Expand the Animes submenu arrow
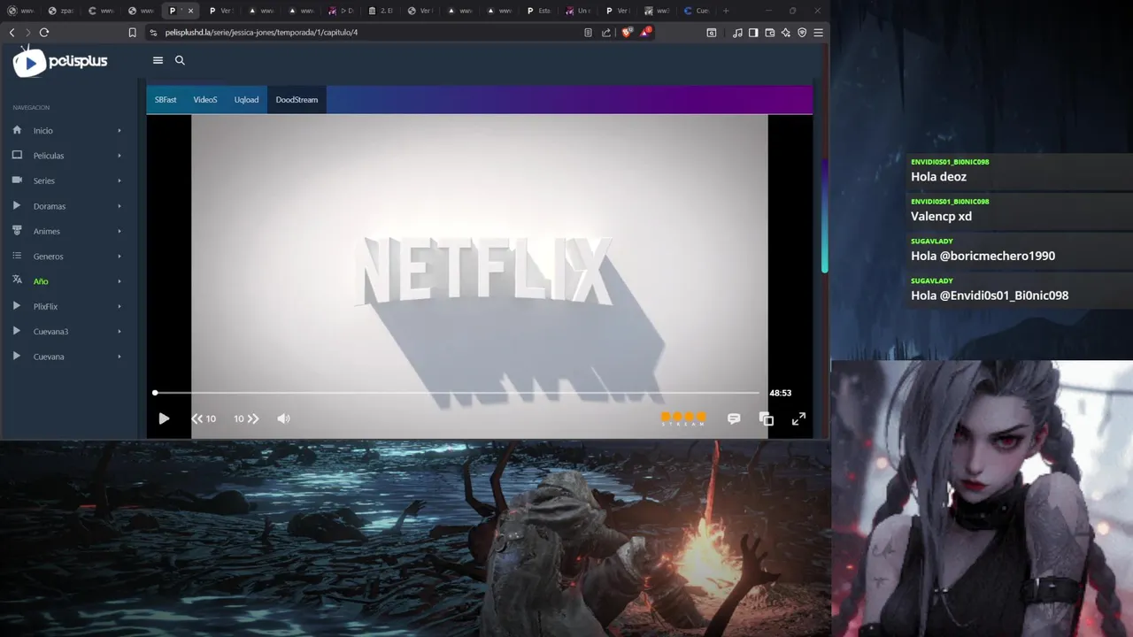 click(x=119, y=231)
